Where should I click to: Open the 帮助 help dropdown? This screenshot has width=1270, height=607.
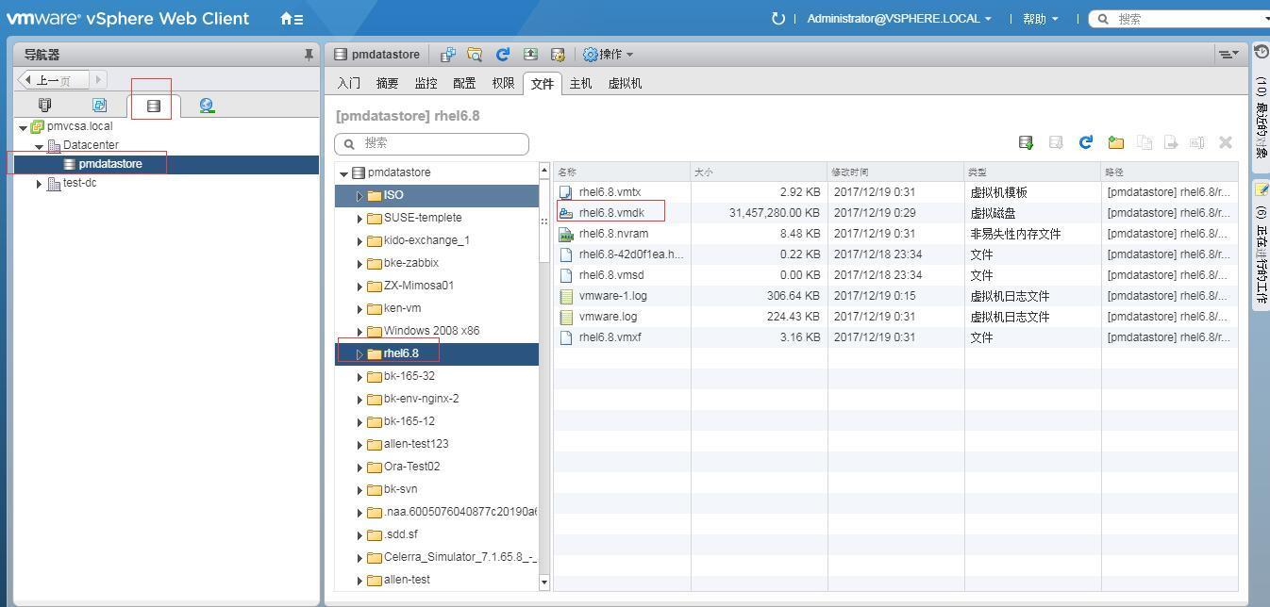[x=1040, y=19]
